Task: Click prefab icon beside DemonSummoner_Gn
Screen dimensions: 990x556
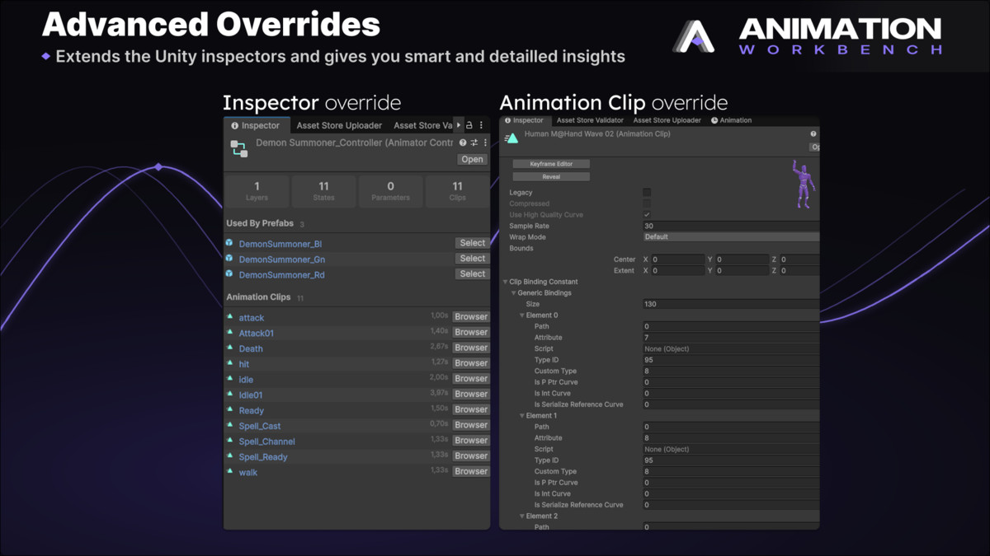Action: point(229,259)
